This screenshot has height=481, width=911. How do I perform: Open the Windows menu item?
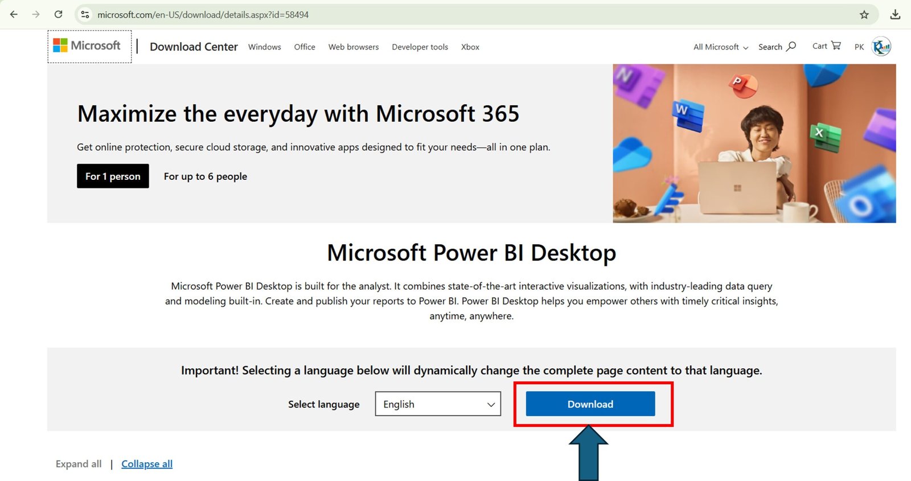(x=265, y=47)
